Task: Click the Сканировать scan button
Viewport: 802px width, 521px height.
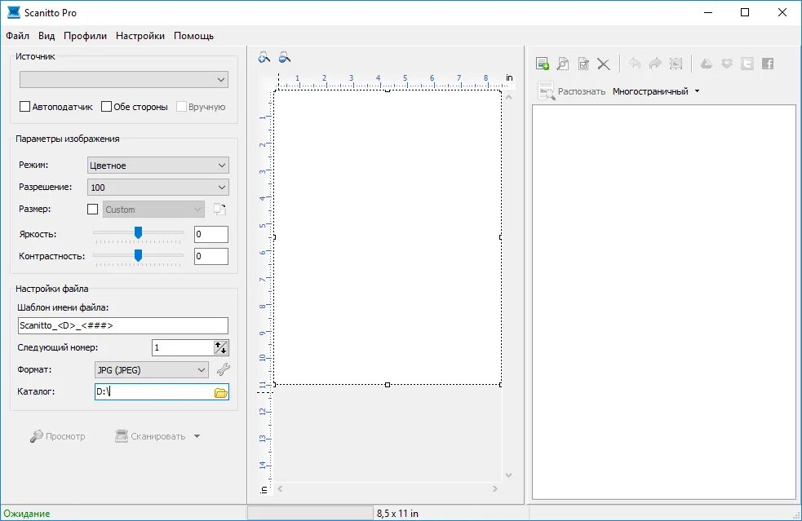Action: 150,436
